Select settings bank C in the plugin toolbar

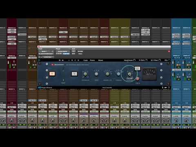pos(75,60)
